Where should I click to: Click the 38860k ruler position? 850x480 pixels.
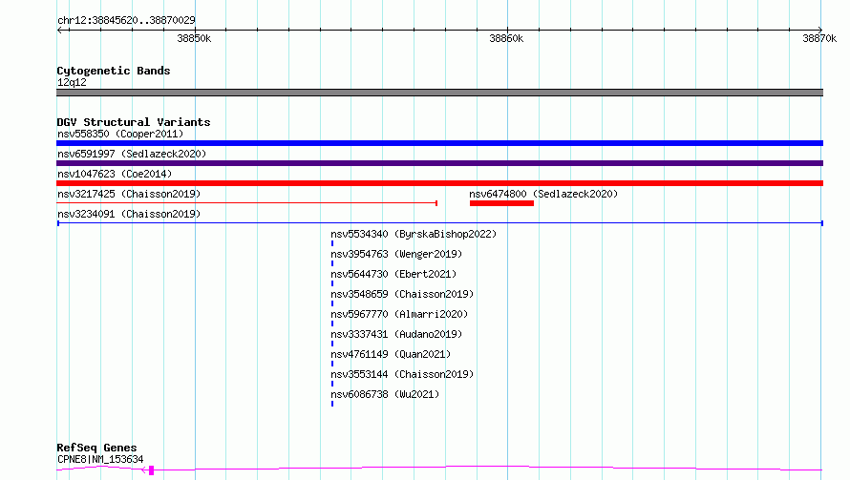[x=506, y=38]
